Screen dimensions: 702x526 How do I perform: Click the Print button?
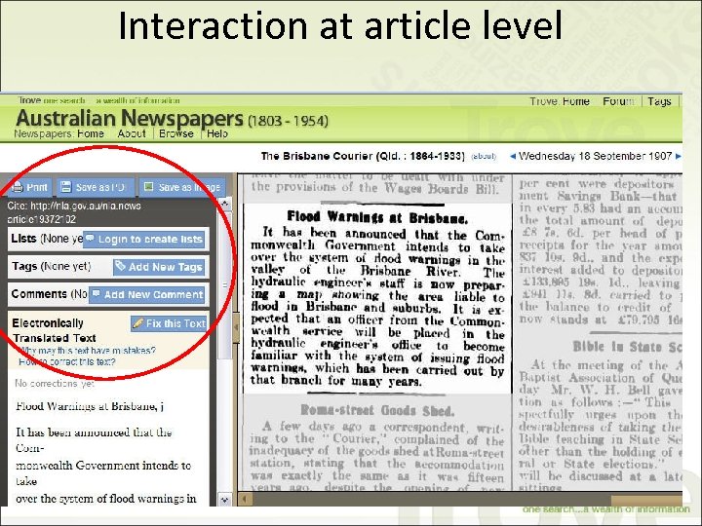pyautogui.click(x=29, y=187)
